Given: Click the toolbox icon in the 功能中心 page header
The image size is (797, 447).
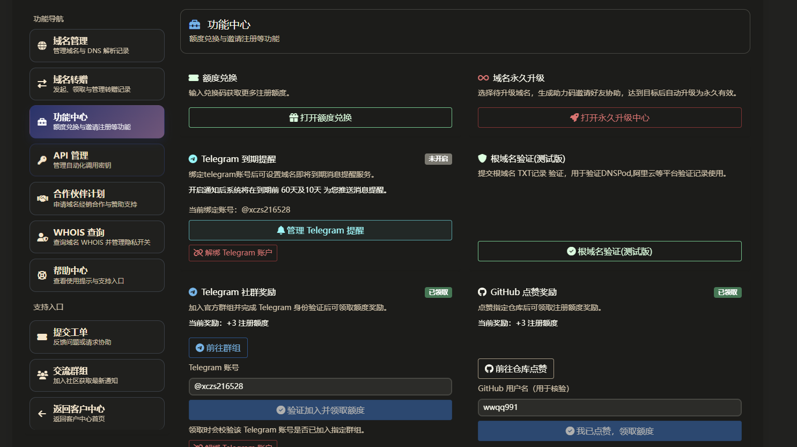Looking at the screenshot, I should 195,25.
